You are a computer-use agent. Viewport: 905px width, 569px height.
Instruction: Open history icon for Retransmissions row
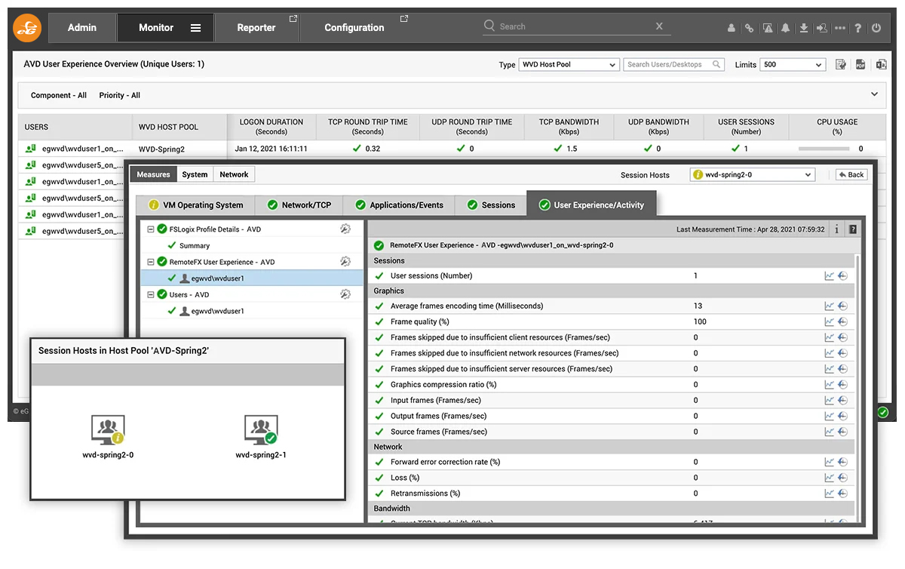tap(842, 494)
